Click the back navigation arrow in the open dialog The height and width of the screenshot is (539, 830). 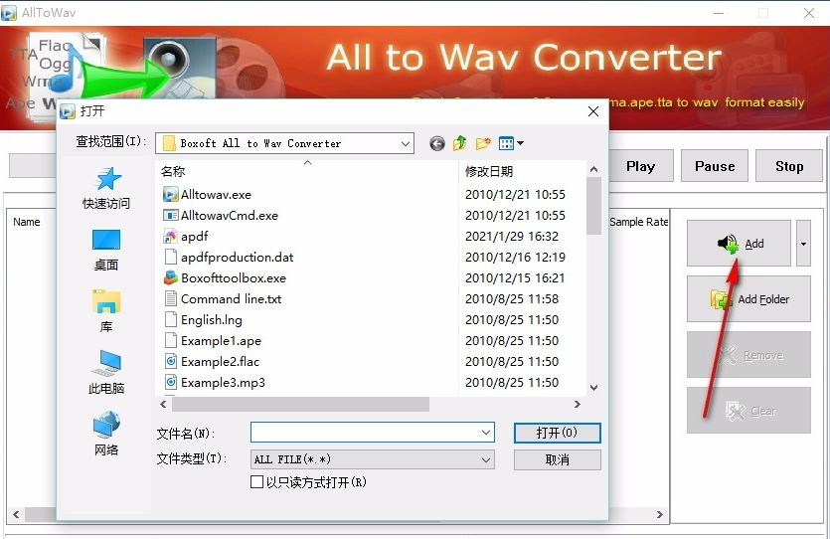(436, 143)
